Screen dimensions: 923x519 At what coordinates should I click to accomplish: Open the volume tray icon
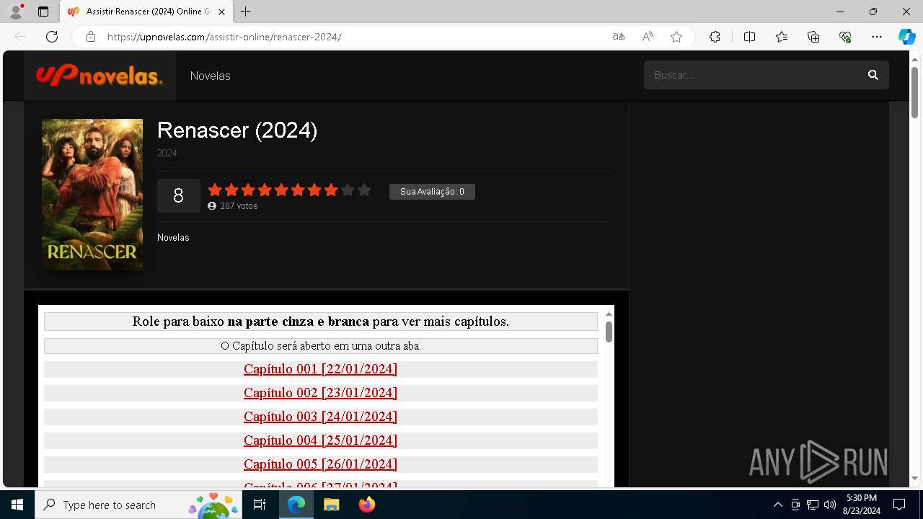[829, 505]
